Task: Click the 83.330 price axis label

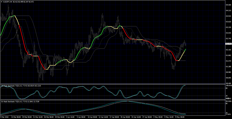Action: coord(229,27)
